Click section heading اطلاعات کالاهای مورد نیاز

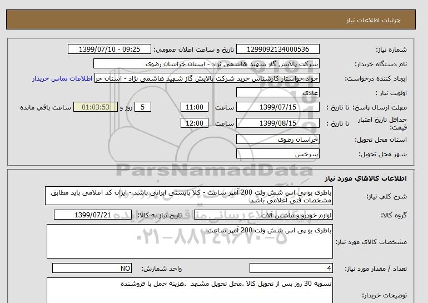point(366,178)
